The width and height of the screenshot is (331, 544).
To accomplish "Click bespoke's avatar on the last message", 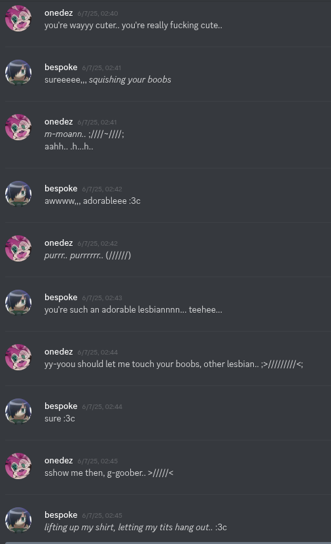I will pos(18,521).
